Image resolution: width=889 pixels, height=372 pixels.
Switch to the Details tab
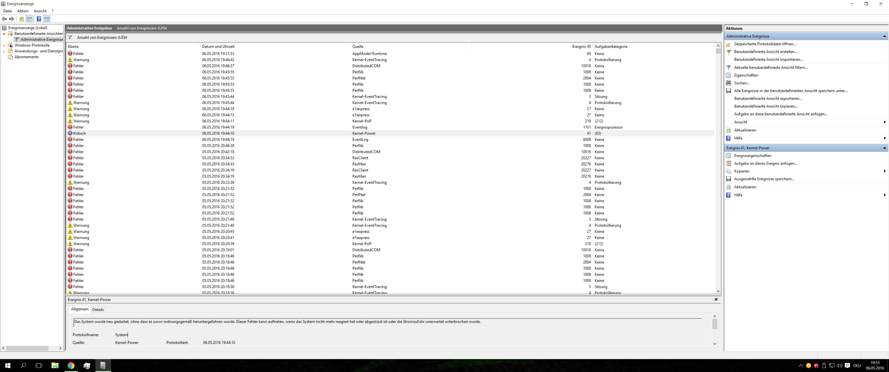[x=98, y=309]
